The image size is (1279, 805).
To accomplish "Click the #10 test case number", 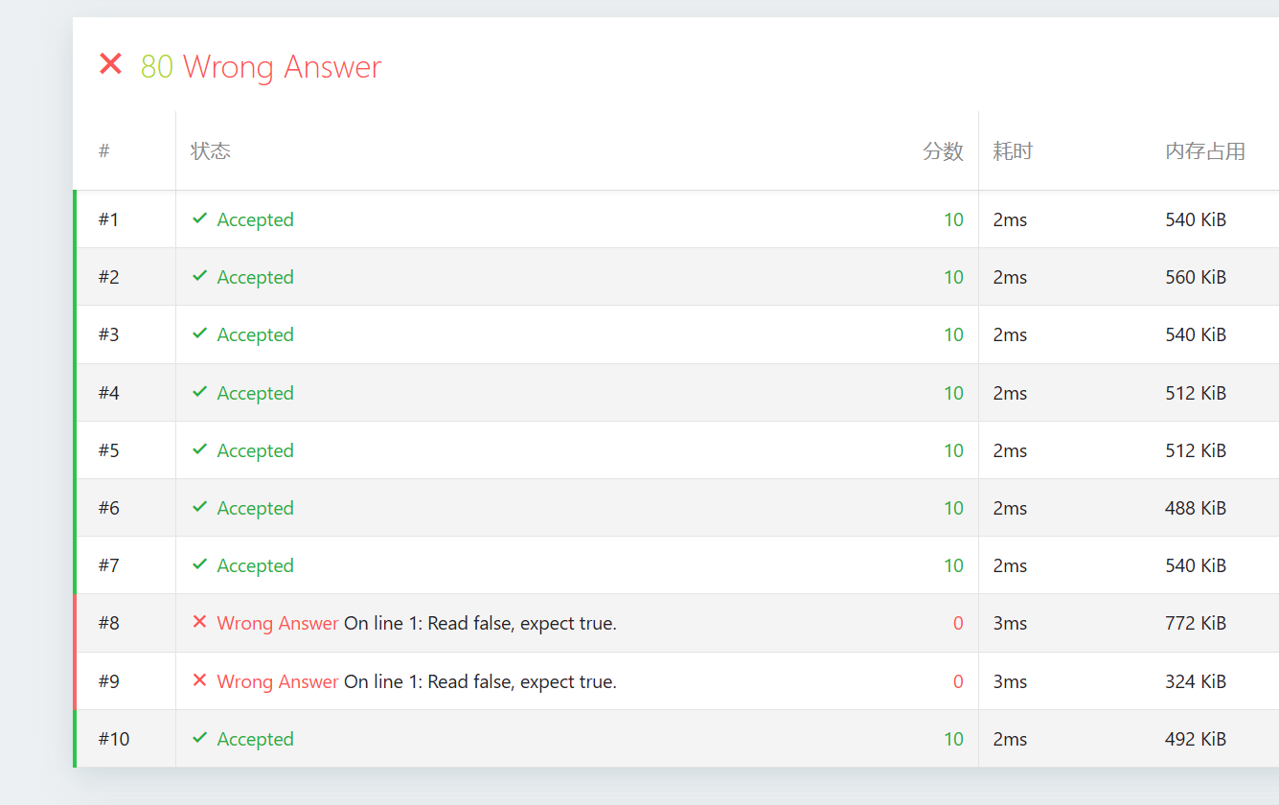I will coord(113,739).
